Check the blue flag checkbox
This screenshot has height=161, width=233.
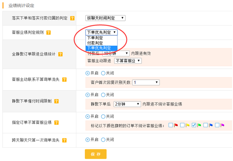[x=205, y=125]
